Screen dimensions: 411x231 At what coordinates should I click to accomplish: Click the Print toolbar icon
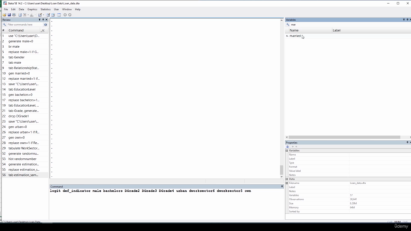[x=14, y=15]
